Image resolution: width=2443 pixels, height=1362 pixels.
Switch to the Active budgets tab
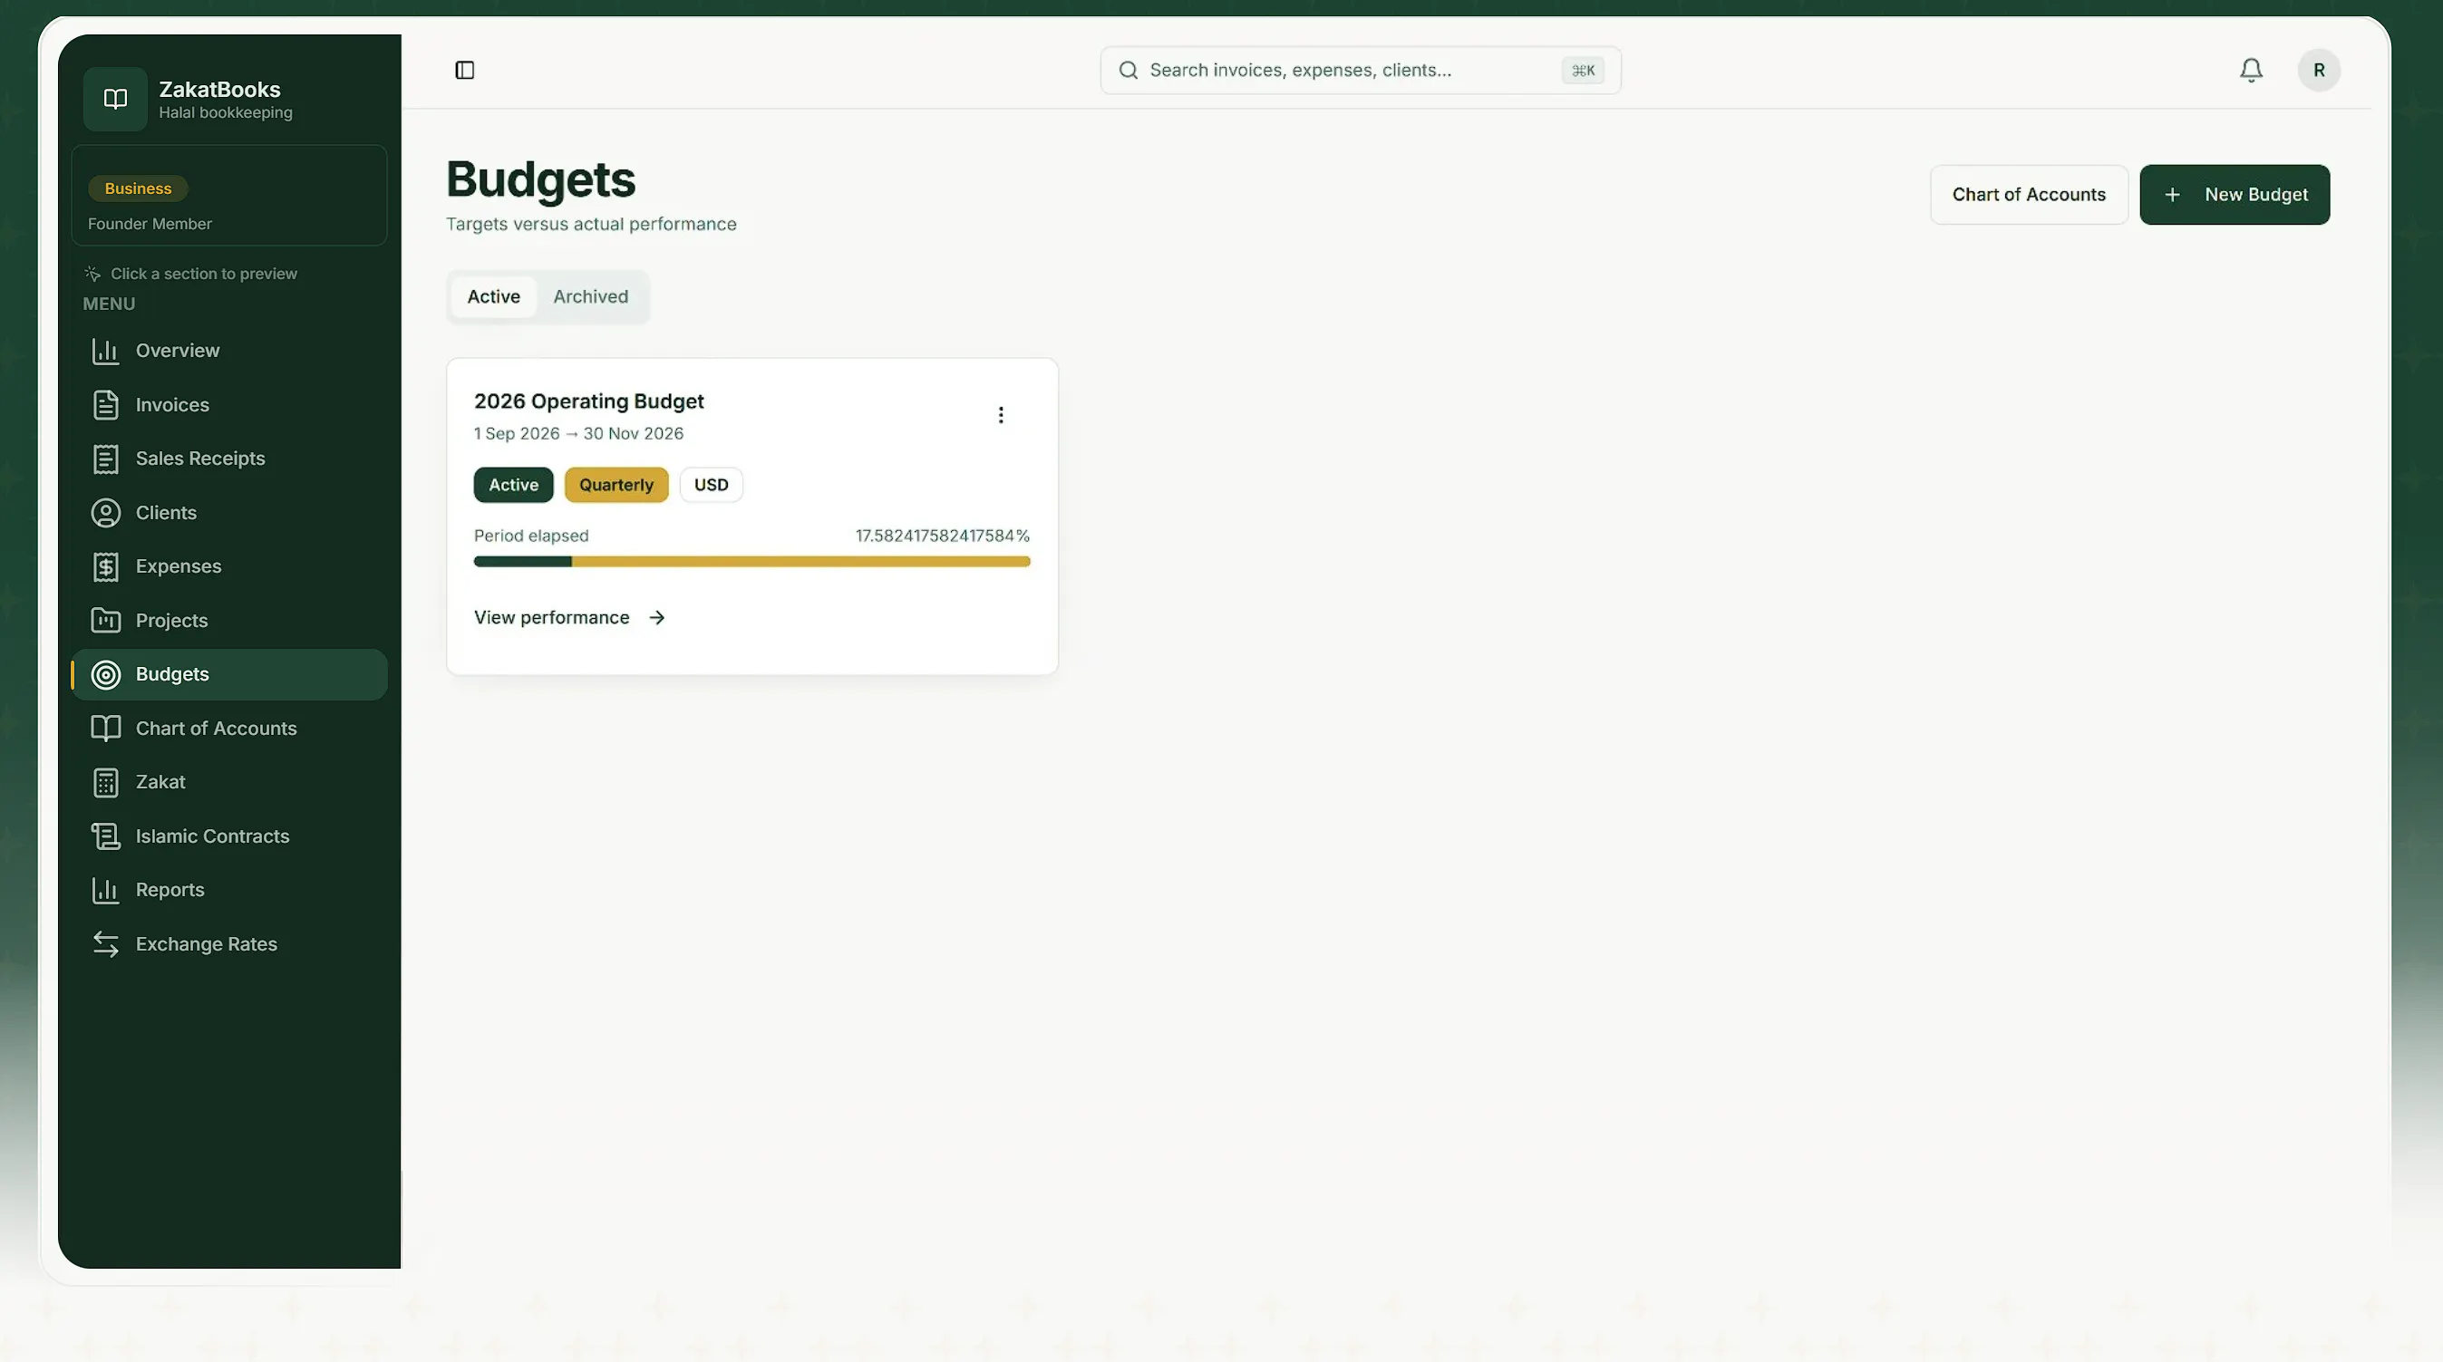pyautogui.click(x=493, y=296)
